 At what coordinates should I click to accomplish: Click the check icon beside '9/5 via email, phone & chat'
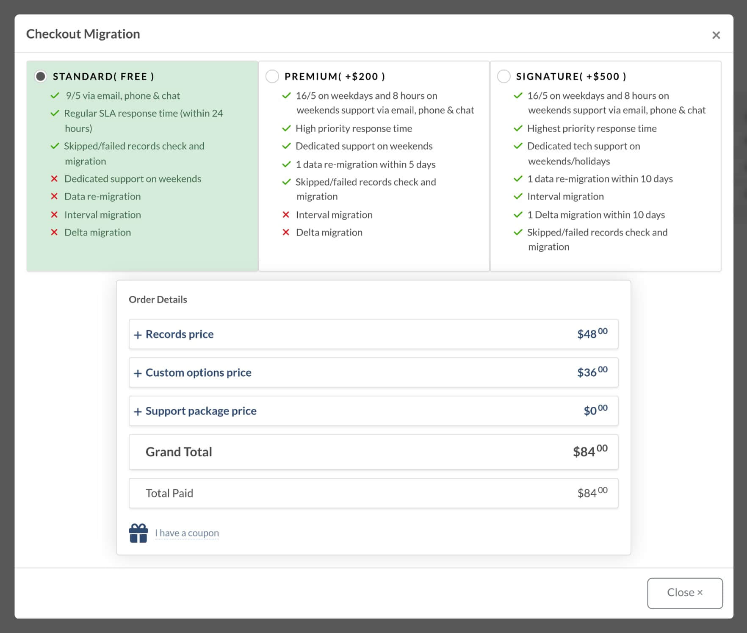coord(55,96)
